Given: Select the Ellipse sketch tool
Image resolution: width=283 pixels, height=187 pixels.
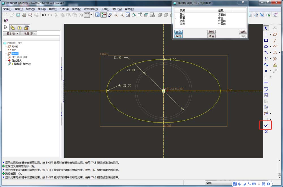Looking at the screenshot, I should coord(266,47).
